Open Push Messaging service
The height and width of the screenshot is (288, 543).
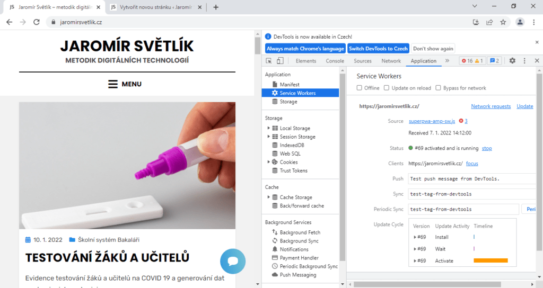click(298, 275)
